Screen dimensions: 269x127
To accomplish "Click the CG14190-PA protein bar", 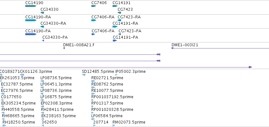I will (x=31, y=34).
